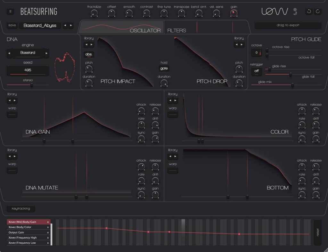Screen dimensions: 328x252
Task: Toggle the abs. button in Pitch Impact
Action: pos(89,54)
